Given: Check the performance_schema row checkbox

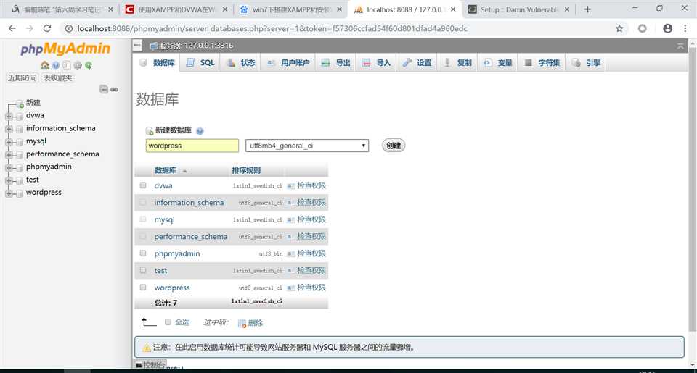Looking at the screenshot, I should pos(143,236).
